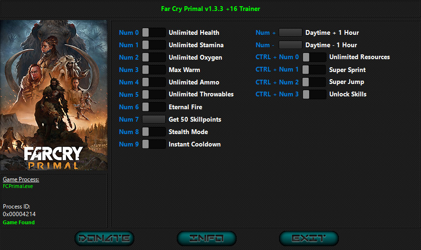Click the 'Game Found' status text
This screenshot has height=250, width=421.
[19, 222]
